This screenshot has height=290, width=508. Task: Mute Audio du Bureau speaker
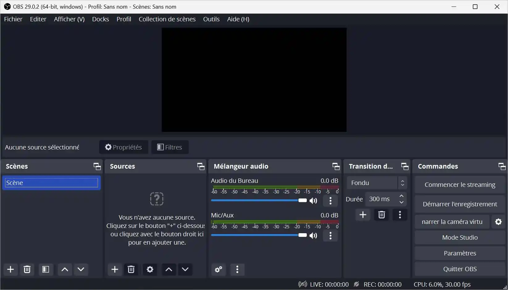(313, 201)
